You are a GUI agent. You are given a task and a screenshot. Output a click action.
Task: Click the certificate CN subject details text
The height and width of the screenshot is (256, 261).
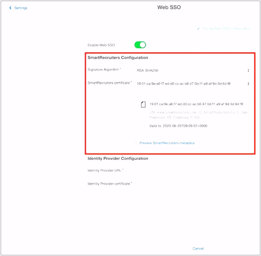click(199, 115)
